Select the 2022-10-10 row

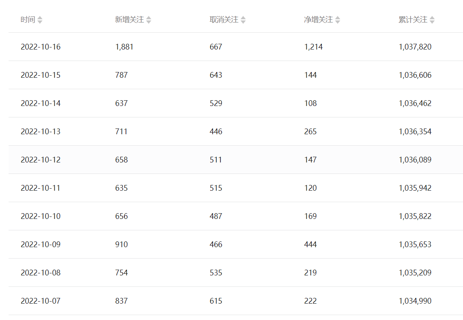[40, 216]
